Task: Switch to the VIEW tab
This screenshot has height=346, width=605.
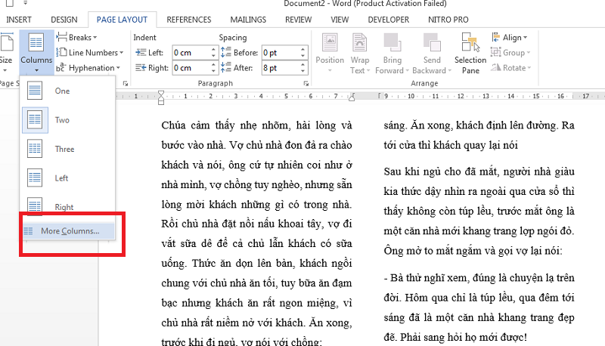Action: click(340, 20)
